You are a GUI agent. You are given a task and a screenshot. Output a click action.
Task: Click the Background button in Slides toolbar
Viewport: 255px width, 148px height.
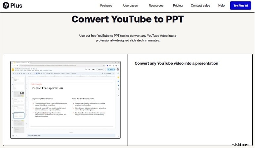point(57,73)
